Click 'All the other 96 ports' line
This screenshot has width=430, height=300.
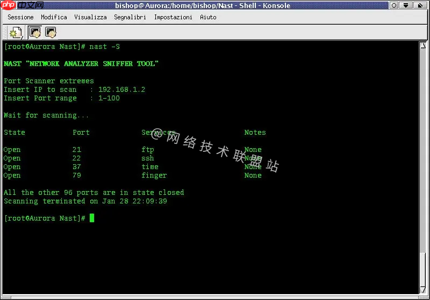tap(94, 193)
